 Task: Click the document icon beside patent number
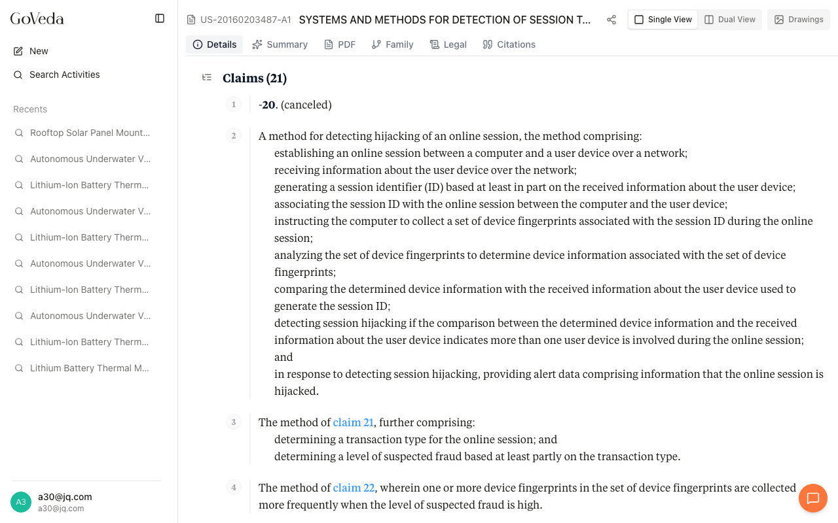(191, 20)
